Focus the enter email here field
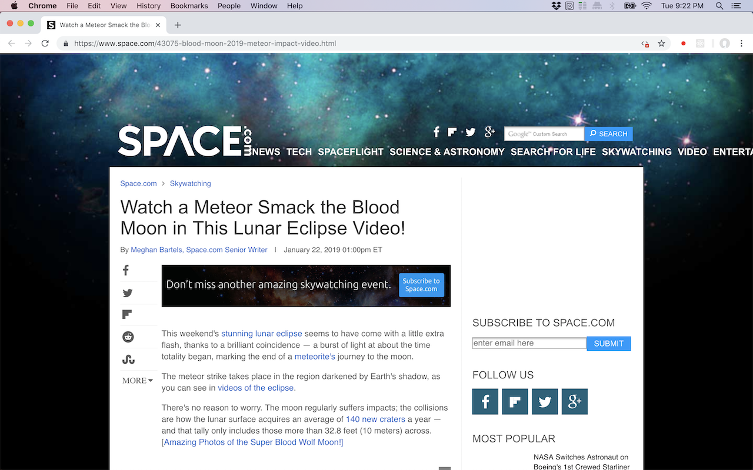 [529, 343]
